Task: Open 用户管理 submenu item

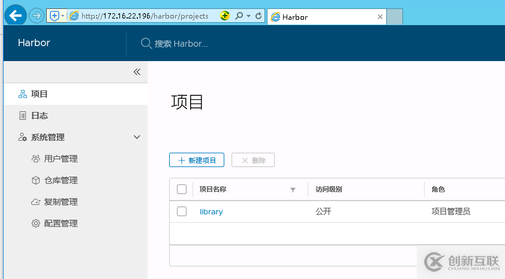Action: point(61,159)
